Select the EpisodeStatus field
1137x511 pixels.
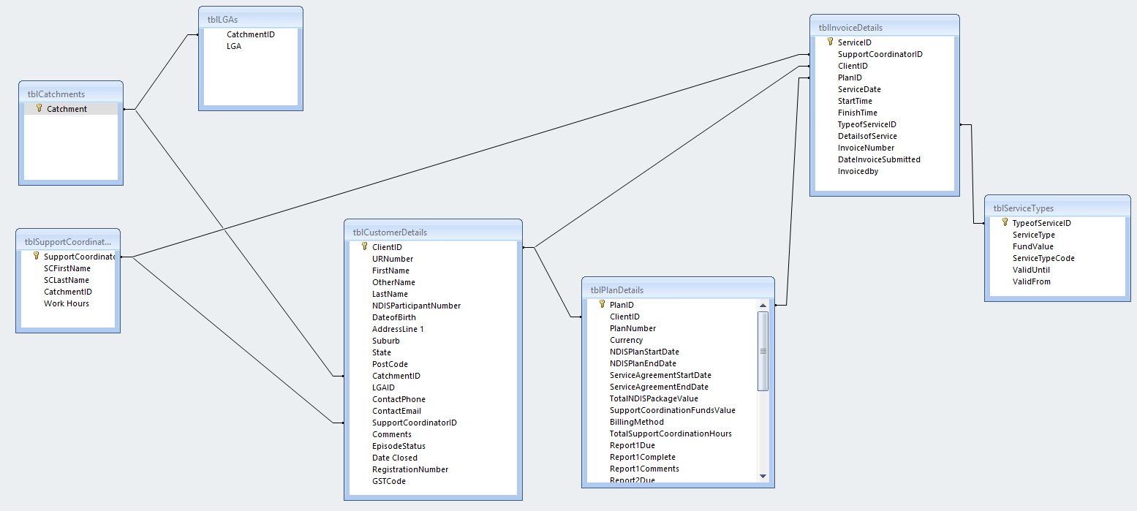click(x=398, y=446)
